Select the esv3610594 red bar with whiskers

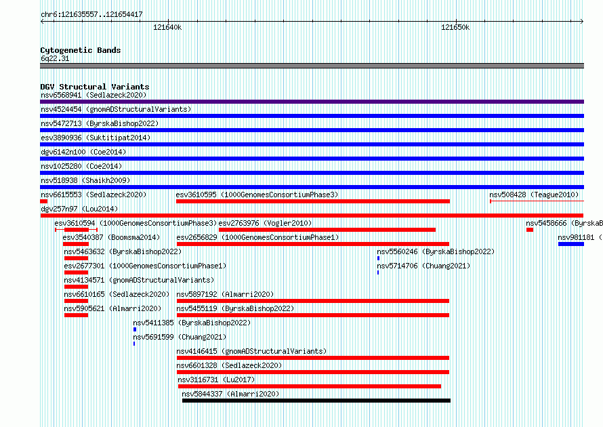click(x=76, y=230)
